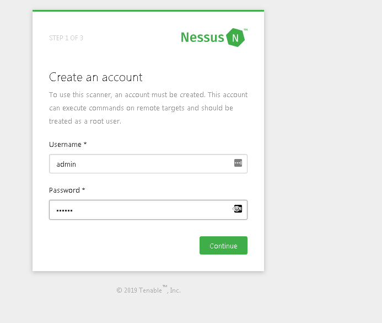Click the account description paragraph

pos(148,108)
